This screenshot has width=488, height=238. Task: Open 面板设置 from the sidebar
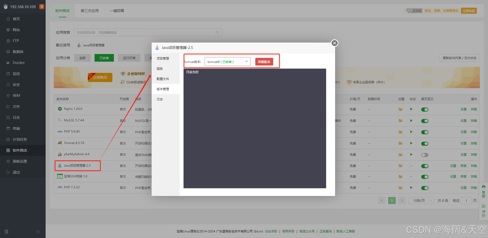point(19,161)
